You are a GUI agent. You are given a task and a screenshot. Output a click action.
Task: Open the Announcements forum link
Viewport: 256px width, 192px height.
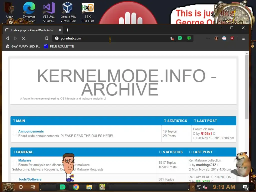point(31,131)
